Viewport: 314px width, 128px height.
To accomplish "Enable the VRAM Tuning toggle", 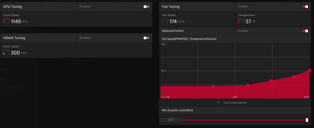I will click(146, 38).
